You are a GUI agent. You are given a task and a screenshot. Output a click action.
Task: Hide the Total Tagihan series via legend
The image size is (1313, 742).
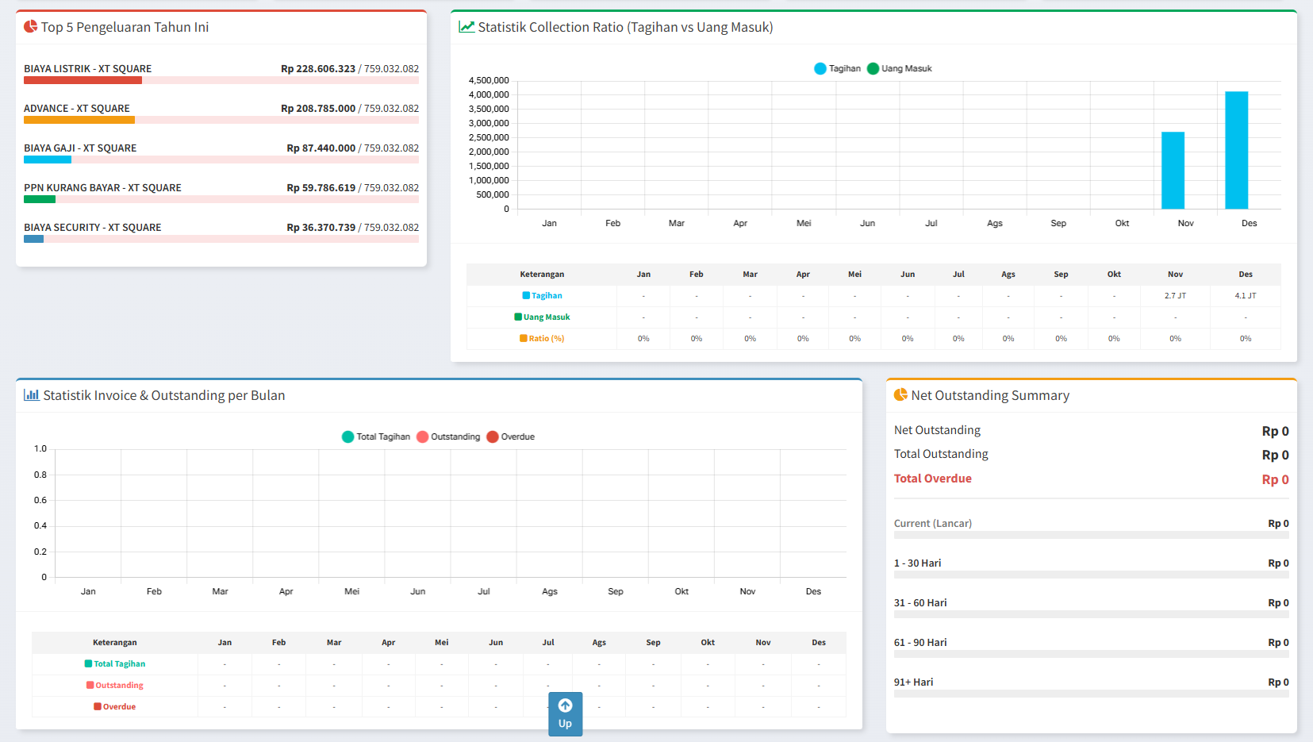click(376, 437)
